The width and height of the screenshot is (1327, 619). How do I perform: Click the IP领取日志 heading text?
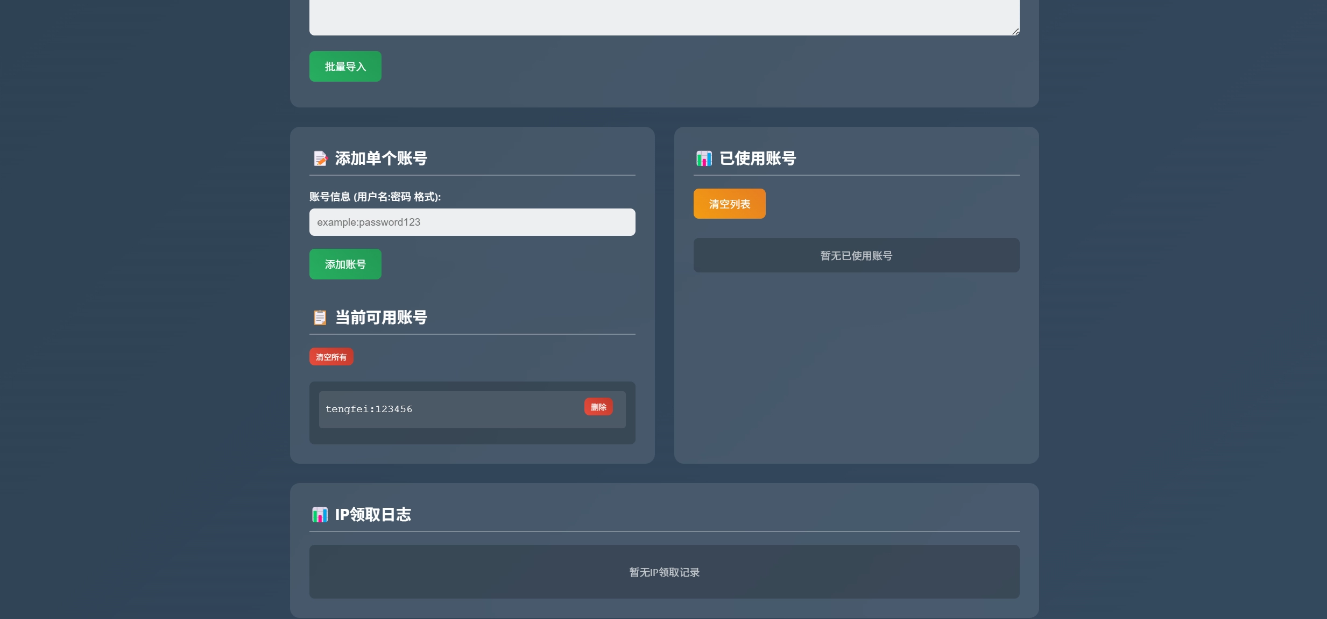click(x=373, y=515)
